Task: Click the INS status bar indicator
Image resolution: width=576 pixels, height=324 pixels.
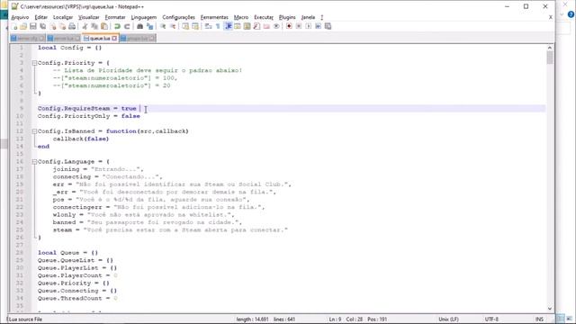Action: click(539, 319)
